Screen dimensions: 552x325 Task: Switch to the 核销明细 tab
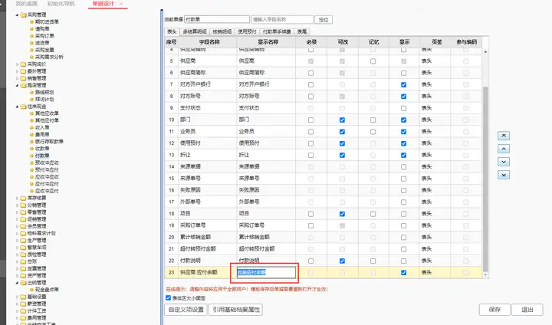tap(222, 31)
